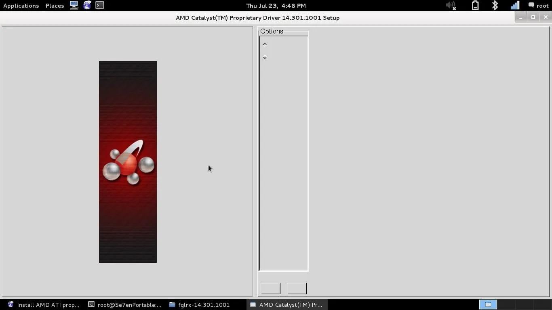Switch to root@Se7enPortable terminal taskbar item
This screenshot has width=552, height=310.
(x=125, y=305)
